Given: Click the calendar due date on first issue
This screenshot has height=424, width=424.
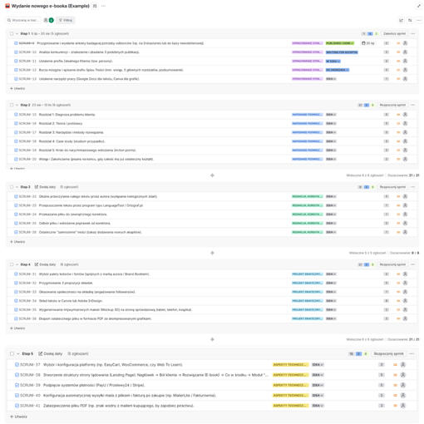Looking at the screenshot, I should [368, 43].
